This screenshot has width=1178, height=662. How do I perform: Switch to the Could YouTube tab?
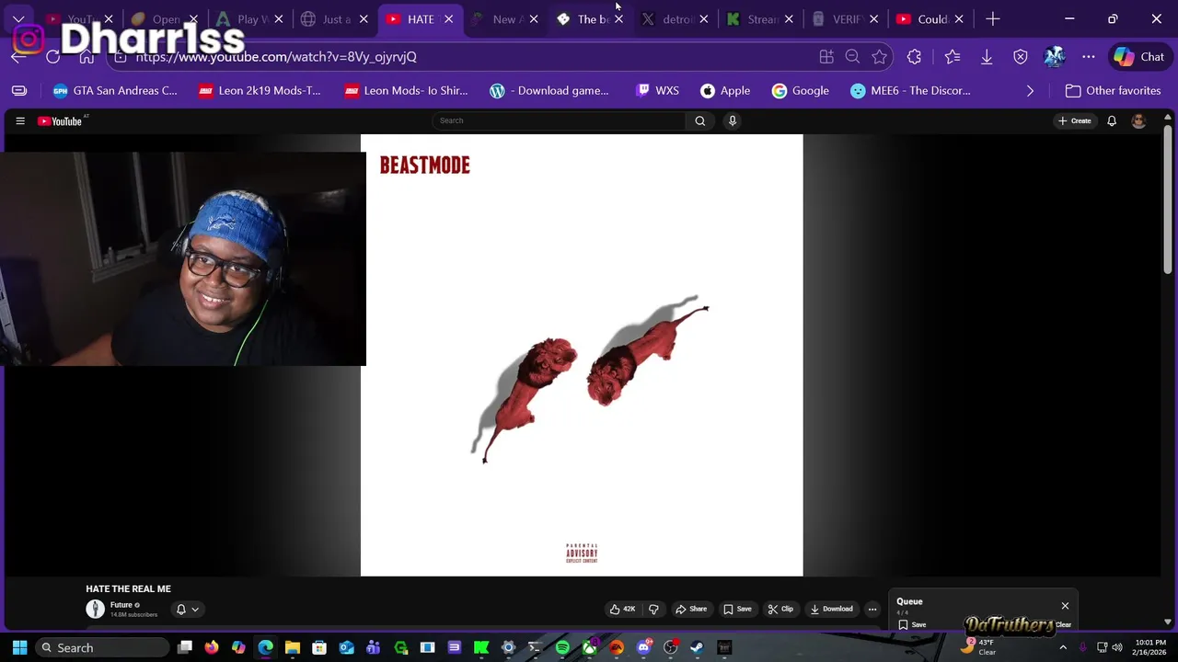point(930,18)
